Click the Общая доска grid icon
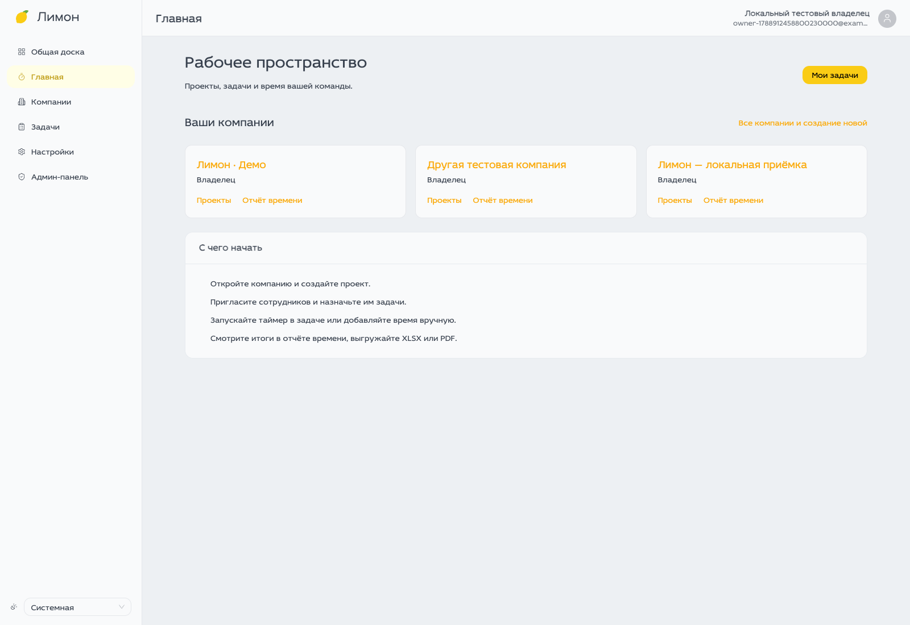The image size is (910, 625). tap(22, 52)
